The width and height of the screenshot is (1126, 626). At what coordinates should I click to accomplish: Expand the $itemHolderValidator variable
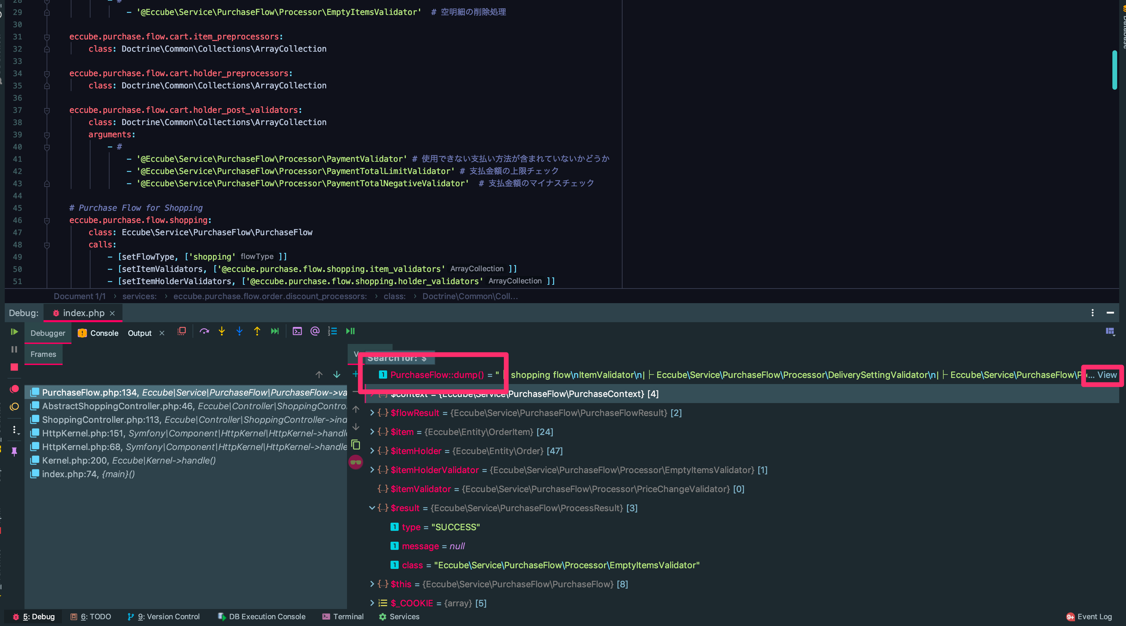[372, 470]
